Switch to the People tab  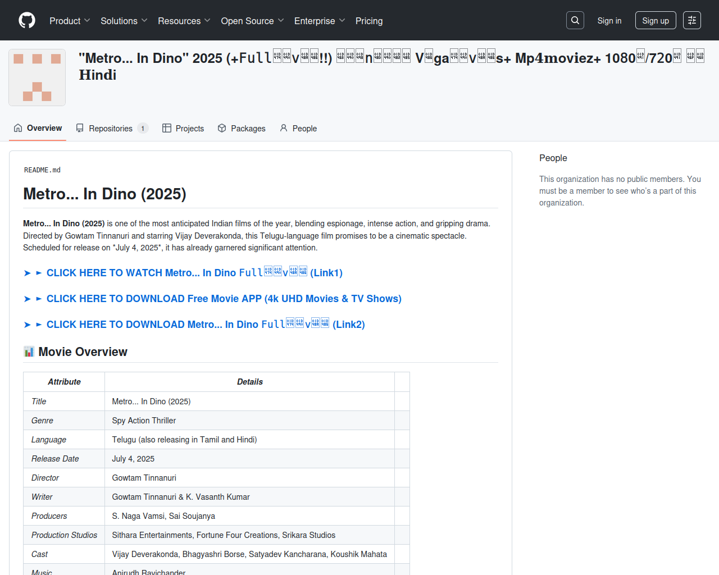(298, 129)
